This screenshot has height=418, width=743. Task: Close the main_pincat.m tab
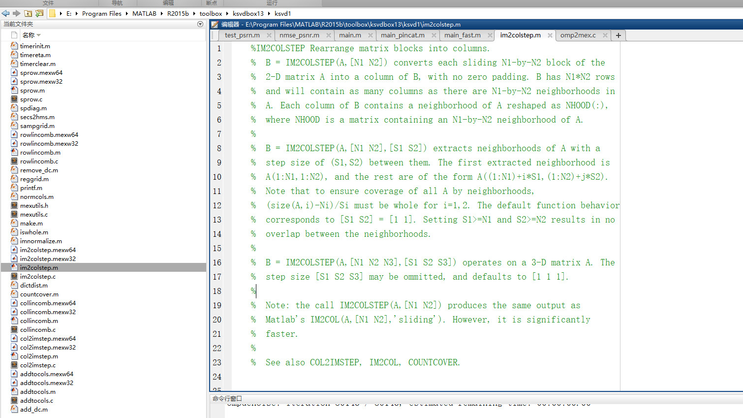tap(434, 35)
